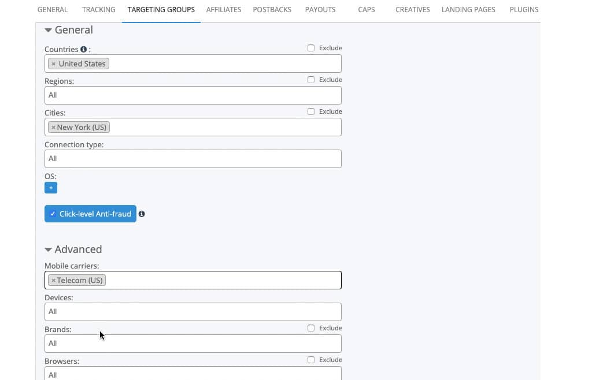The width and height of the screenshot is (592, 380).
Task: Remove United States tag with x
Action: pyautogui.click(x=53, y=64)
